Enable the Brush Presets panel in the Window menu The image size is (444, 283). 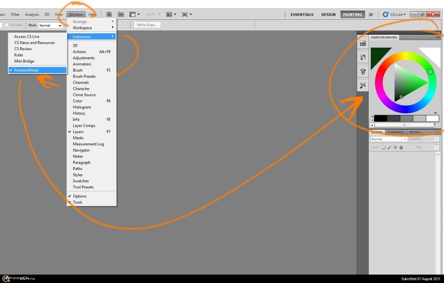click(92, 76)
